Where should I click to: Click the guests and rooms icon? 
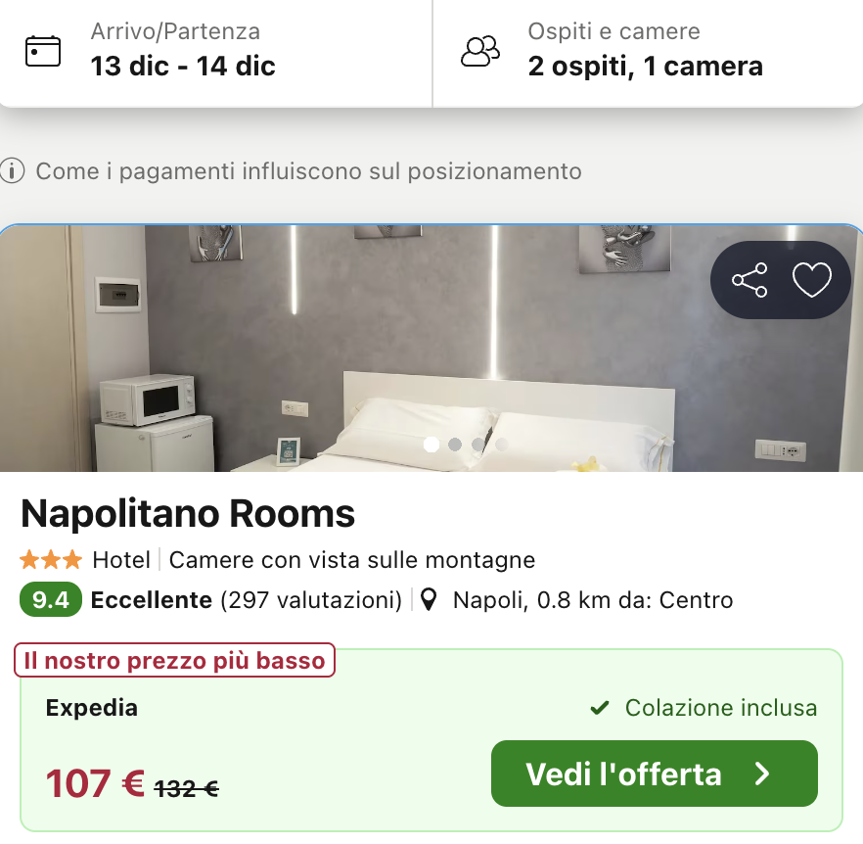[x=480, y=49]
